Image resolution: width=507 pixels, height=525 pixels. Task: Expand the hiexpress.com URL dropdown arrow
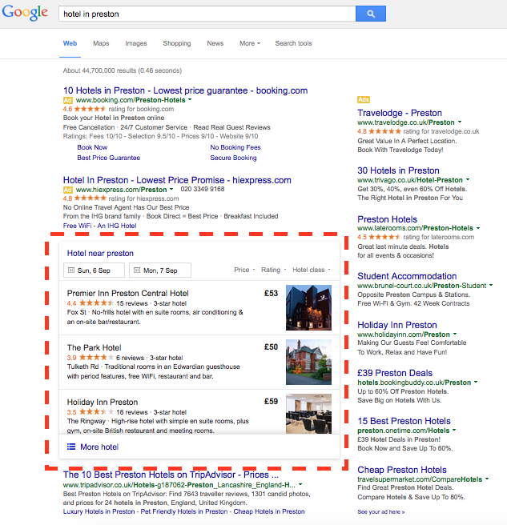coord(171,189)
